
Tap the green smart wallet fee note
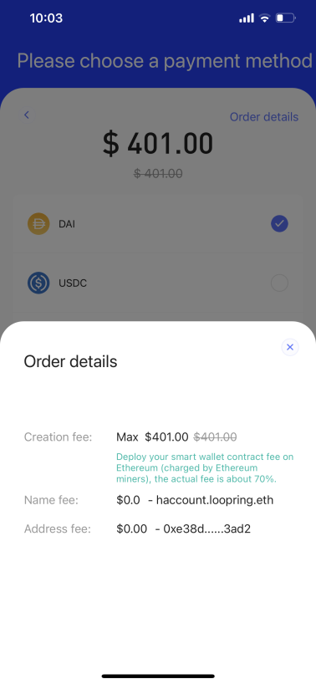point(205,468)
